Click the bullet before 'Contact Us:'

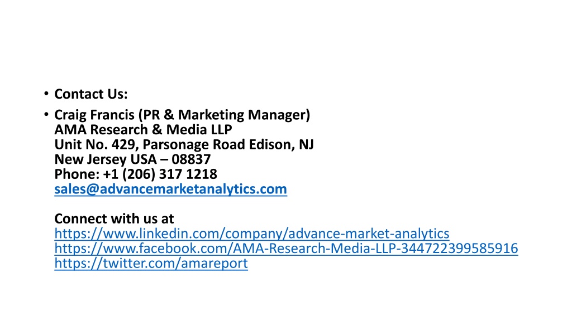[46, 94]
